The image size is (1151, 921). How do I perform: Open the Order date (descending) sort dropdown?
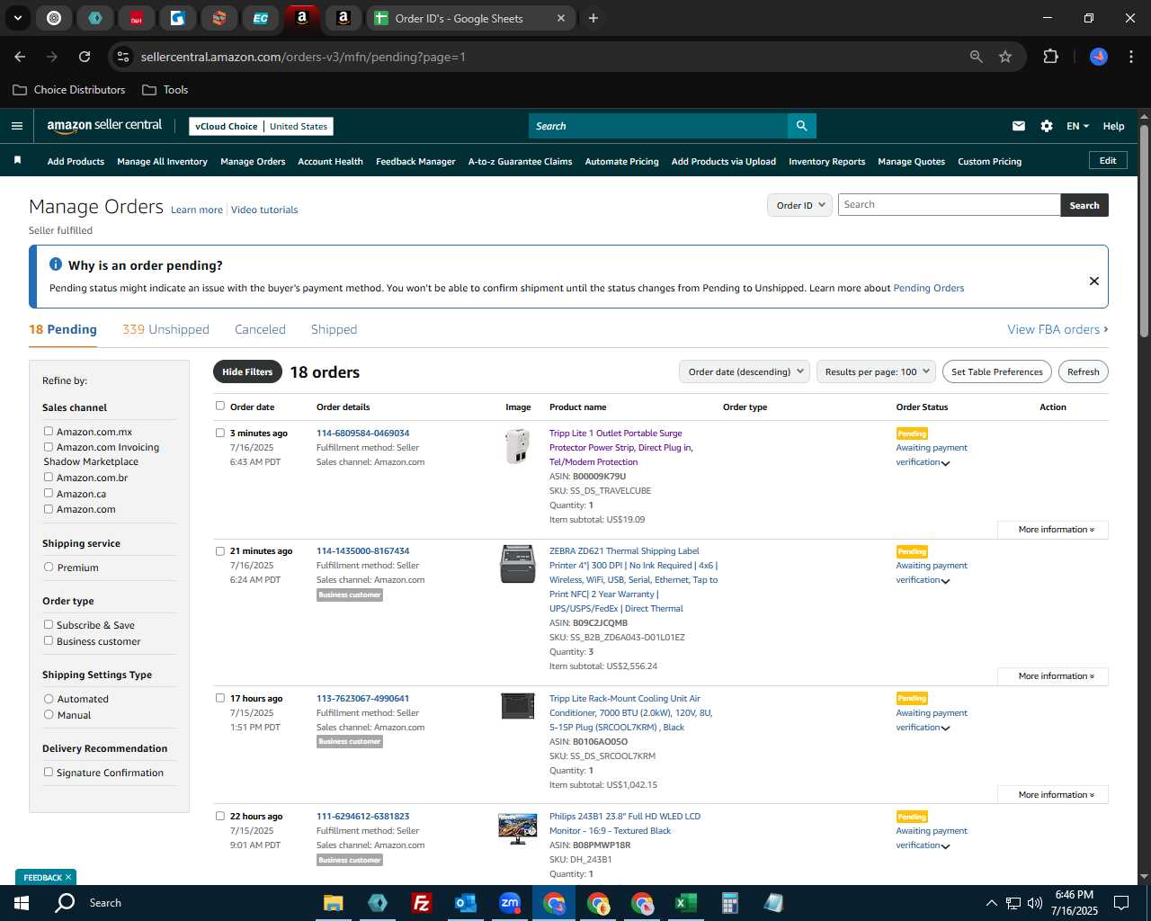tap(745, 371)
